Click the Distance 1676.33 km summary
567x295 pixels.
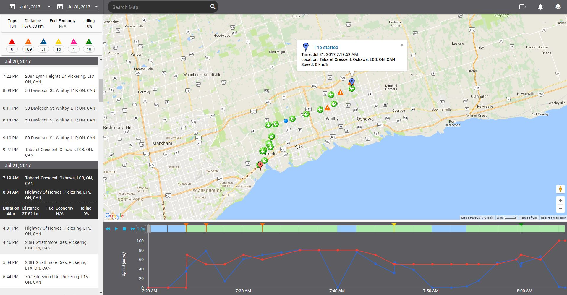[x=33, y=24]
